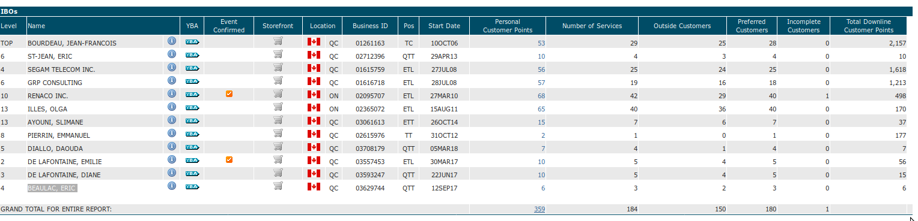The height and width of the screenshot is (221, 918).
Task: Sort by Business ID column header
Action: click(370, 26)
